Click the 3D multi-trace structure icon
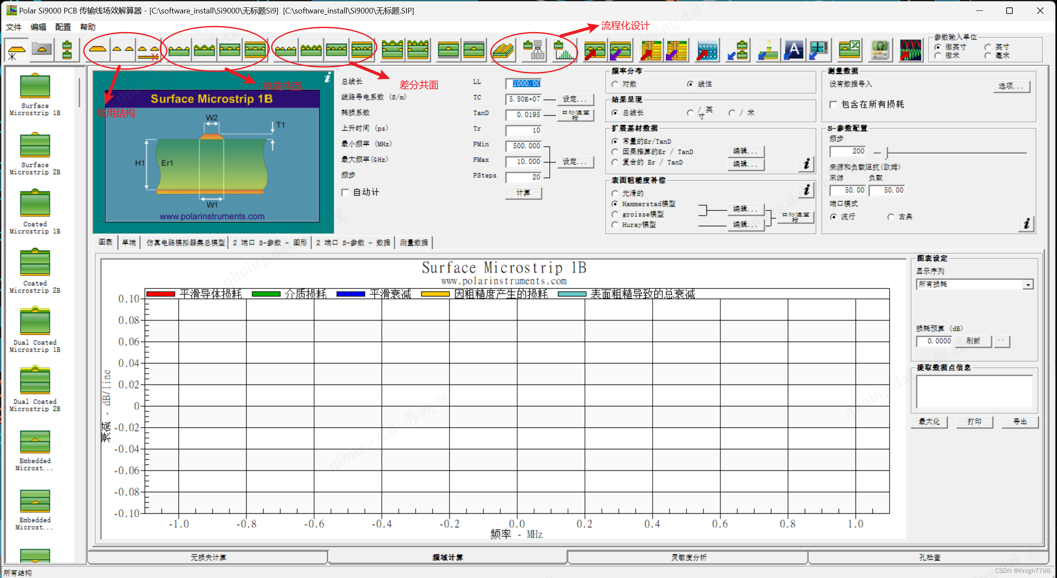 coord(503,51)
